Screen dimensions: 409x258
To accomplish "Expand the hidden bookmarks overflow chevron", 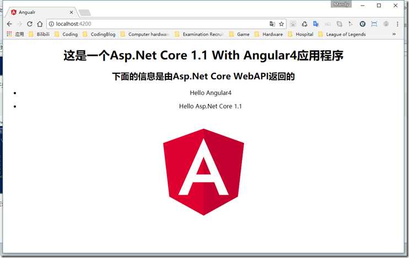I will 394,34.
